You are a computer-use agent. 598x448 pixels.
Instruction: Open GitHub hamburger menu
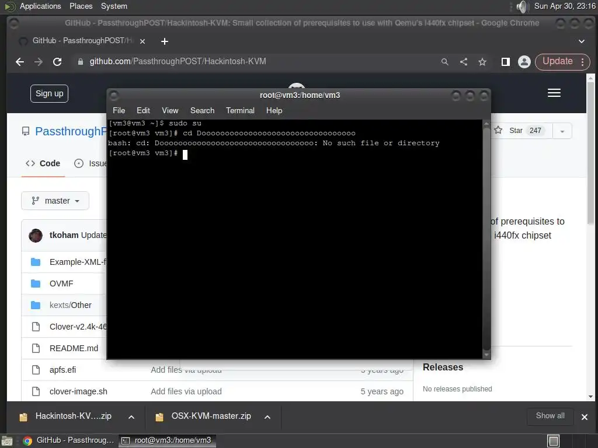[554, 93]
